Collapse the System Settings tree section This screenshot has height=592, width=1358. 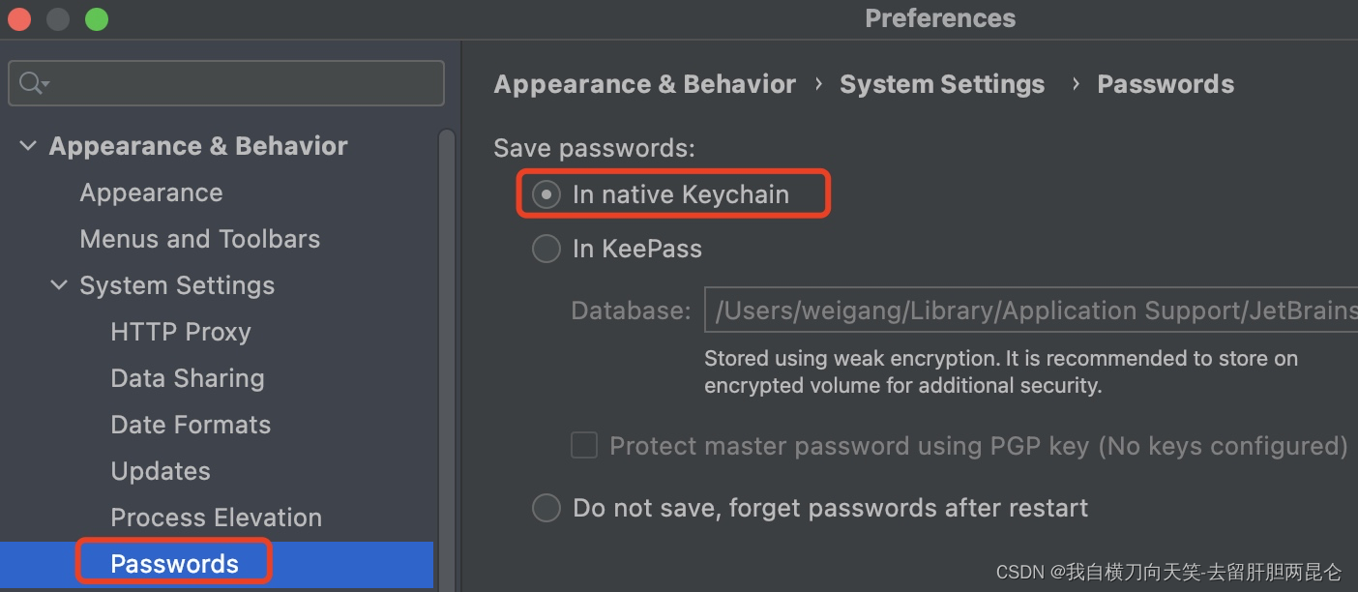coord(58,284)
